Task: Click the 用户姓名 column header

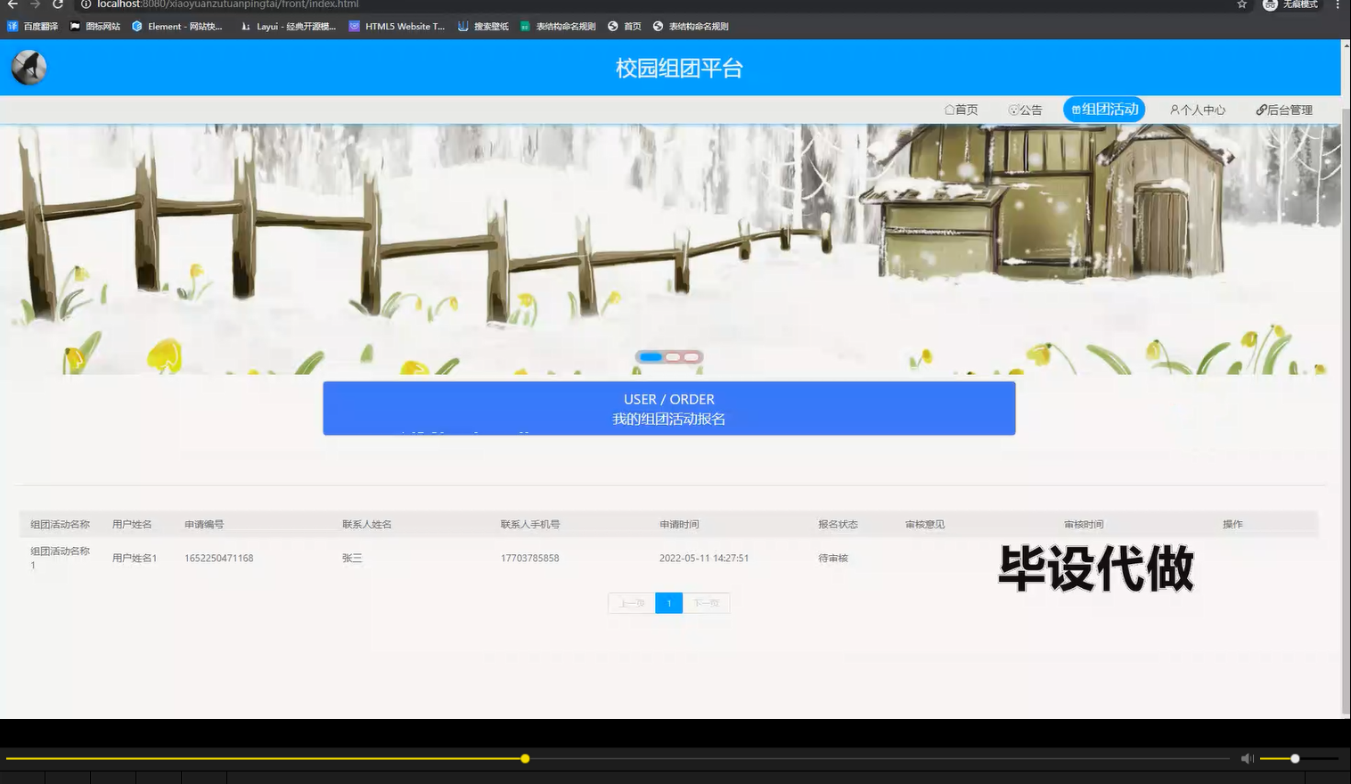Action: [x=132, y=524]
